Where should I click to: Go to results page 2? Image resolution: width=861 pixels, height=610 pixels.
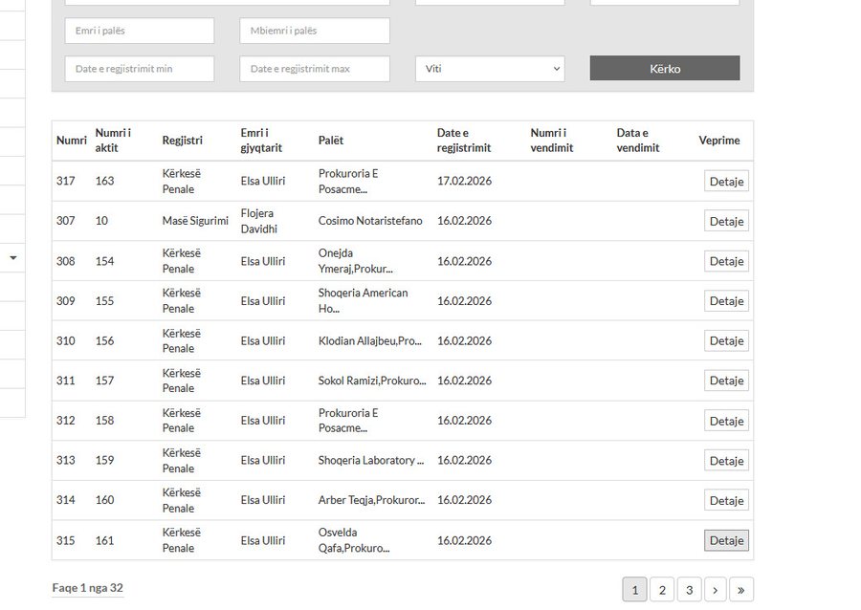pyautogui.click(x=662, y=590)
